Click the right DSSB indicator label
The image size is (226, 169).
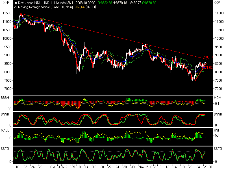[x=218, y=114]
